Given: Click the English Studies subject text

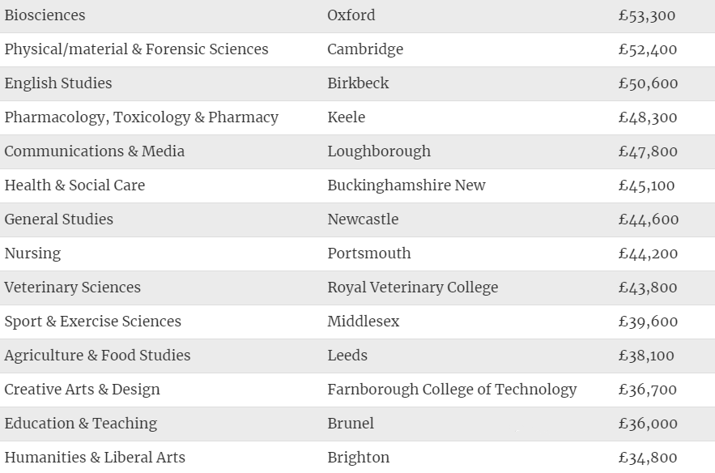Looking at the screenshot, I should [x=58, y=83].
